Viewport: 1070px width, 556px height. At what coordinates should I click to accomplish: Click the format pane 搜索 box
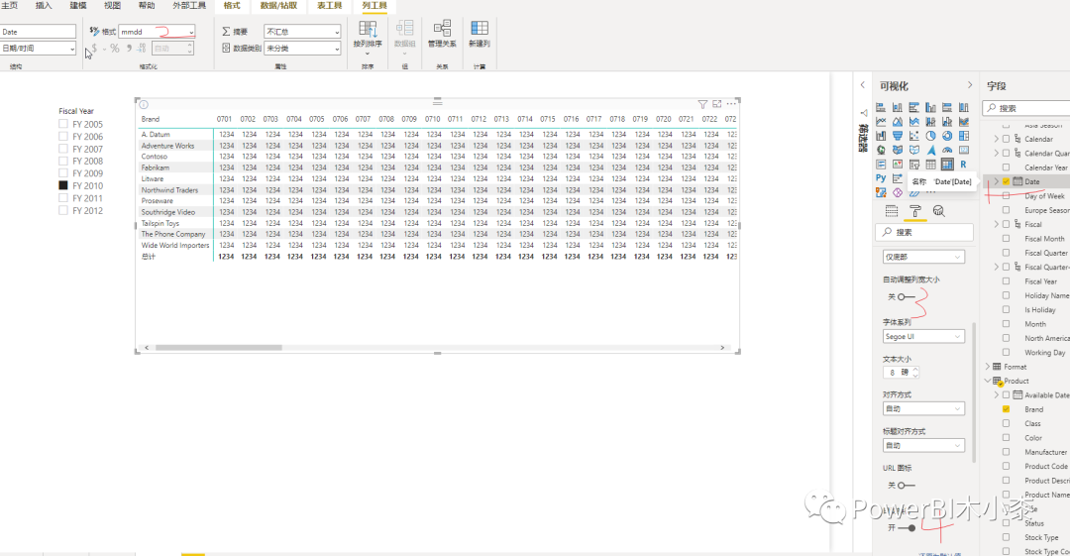tap(924, 232)
